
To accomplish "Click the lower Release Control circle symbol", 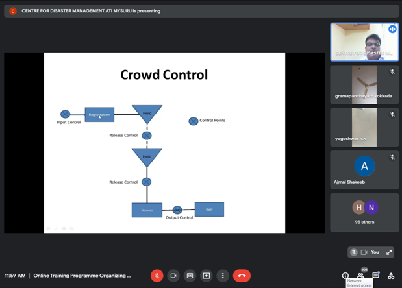I will pos(146,182).
